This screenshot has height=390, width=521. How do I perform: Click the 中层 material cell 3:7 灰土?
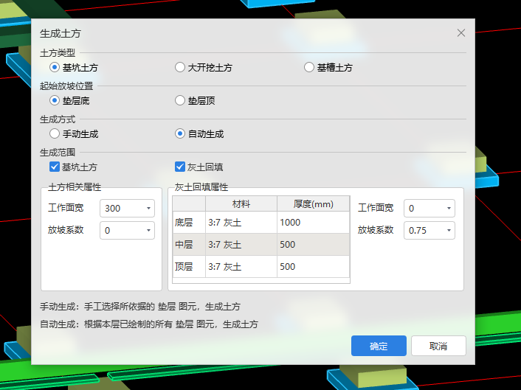tap(241, 245)
